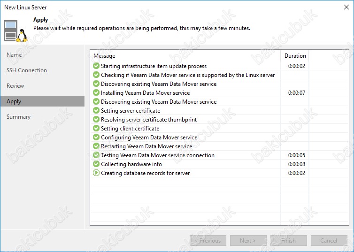This screenshot has height=252, width=354.
Task: Click success icon for Starting infrastructure item update
Action: click(96, 66)
